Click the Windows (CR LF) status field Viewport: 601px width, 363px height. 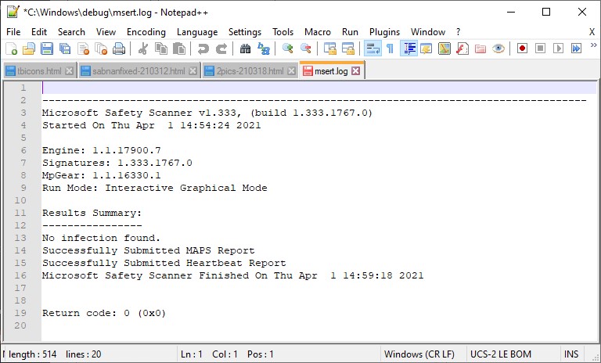tap(419, 354)
